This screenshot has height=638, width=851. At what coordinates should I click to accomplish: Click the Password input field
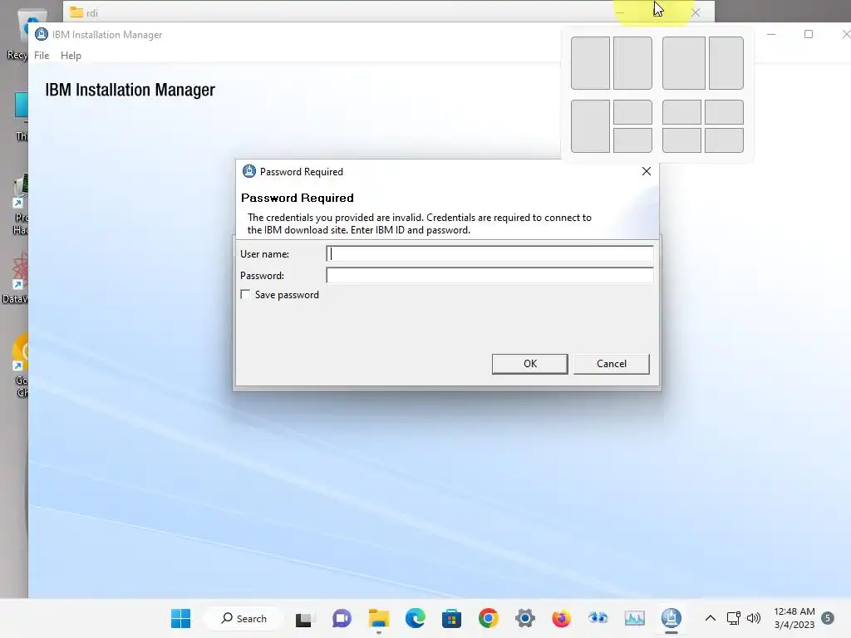489,276
